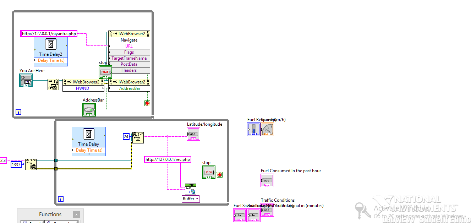Screen dimensions: 471x223
Task: Click the iteration terminal in the lower loop
Action: click(60, 199)
